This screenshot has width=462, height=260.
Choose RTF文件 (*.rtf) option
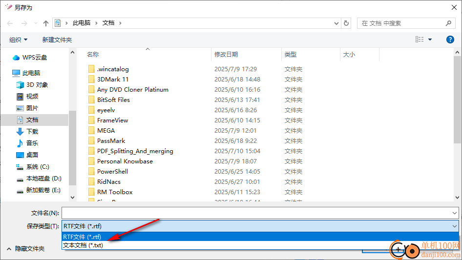point(260,237)
